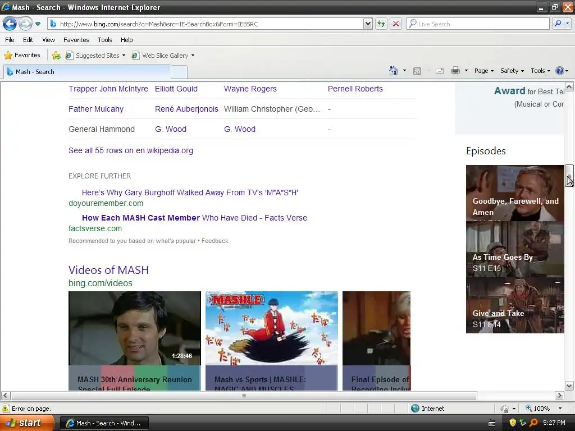
Task: Expand the address bar history dropdown
Action: [x=368, y=24]
